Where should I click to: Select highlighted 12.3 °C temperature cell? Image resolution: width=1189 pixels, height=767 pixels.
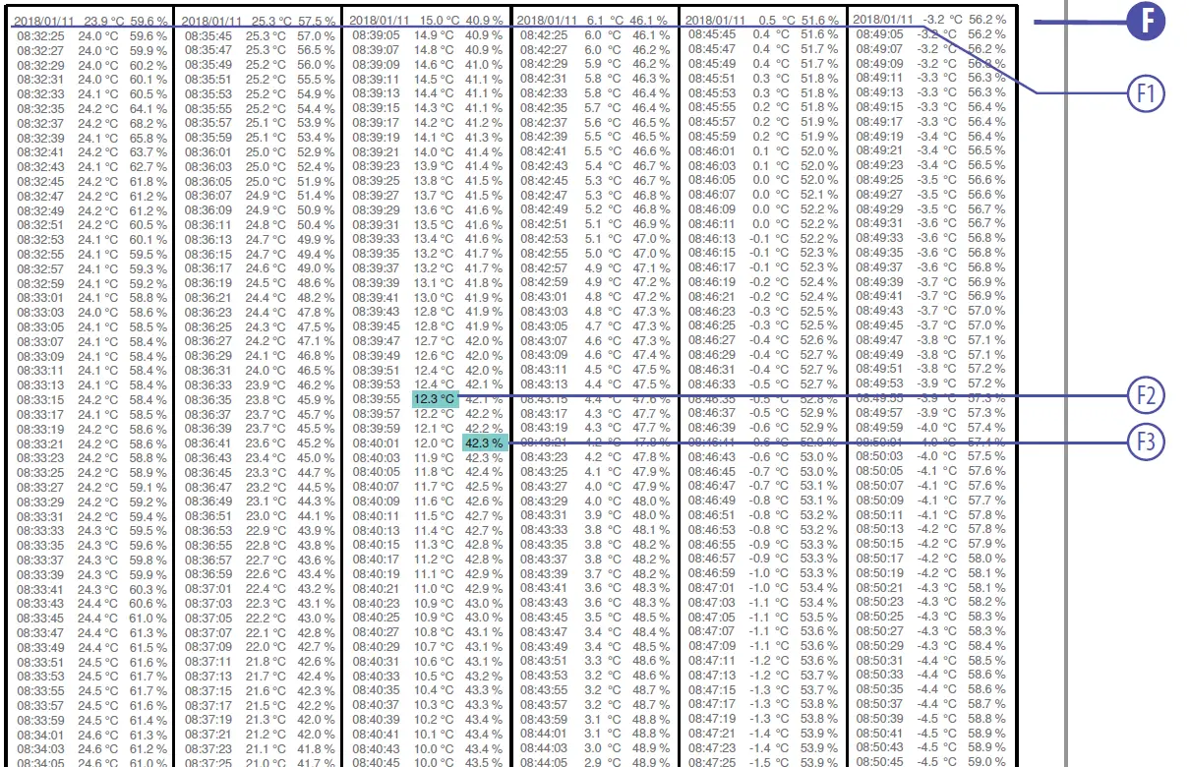(x=436, y=399)
